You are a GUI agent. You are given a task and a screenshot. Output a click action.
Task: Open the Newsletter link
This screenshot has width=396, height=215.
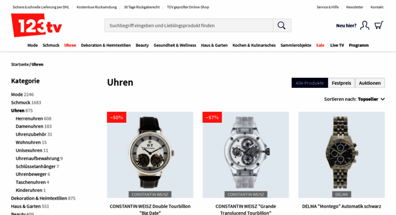(x=355, y=7)
